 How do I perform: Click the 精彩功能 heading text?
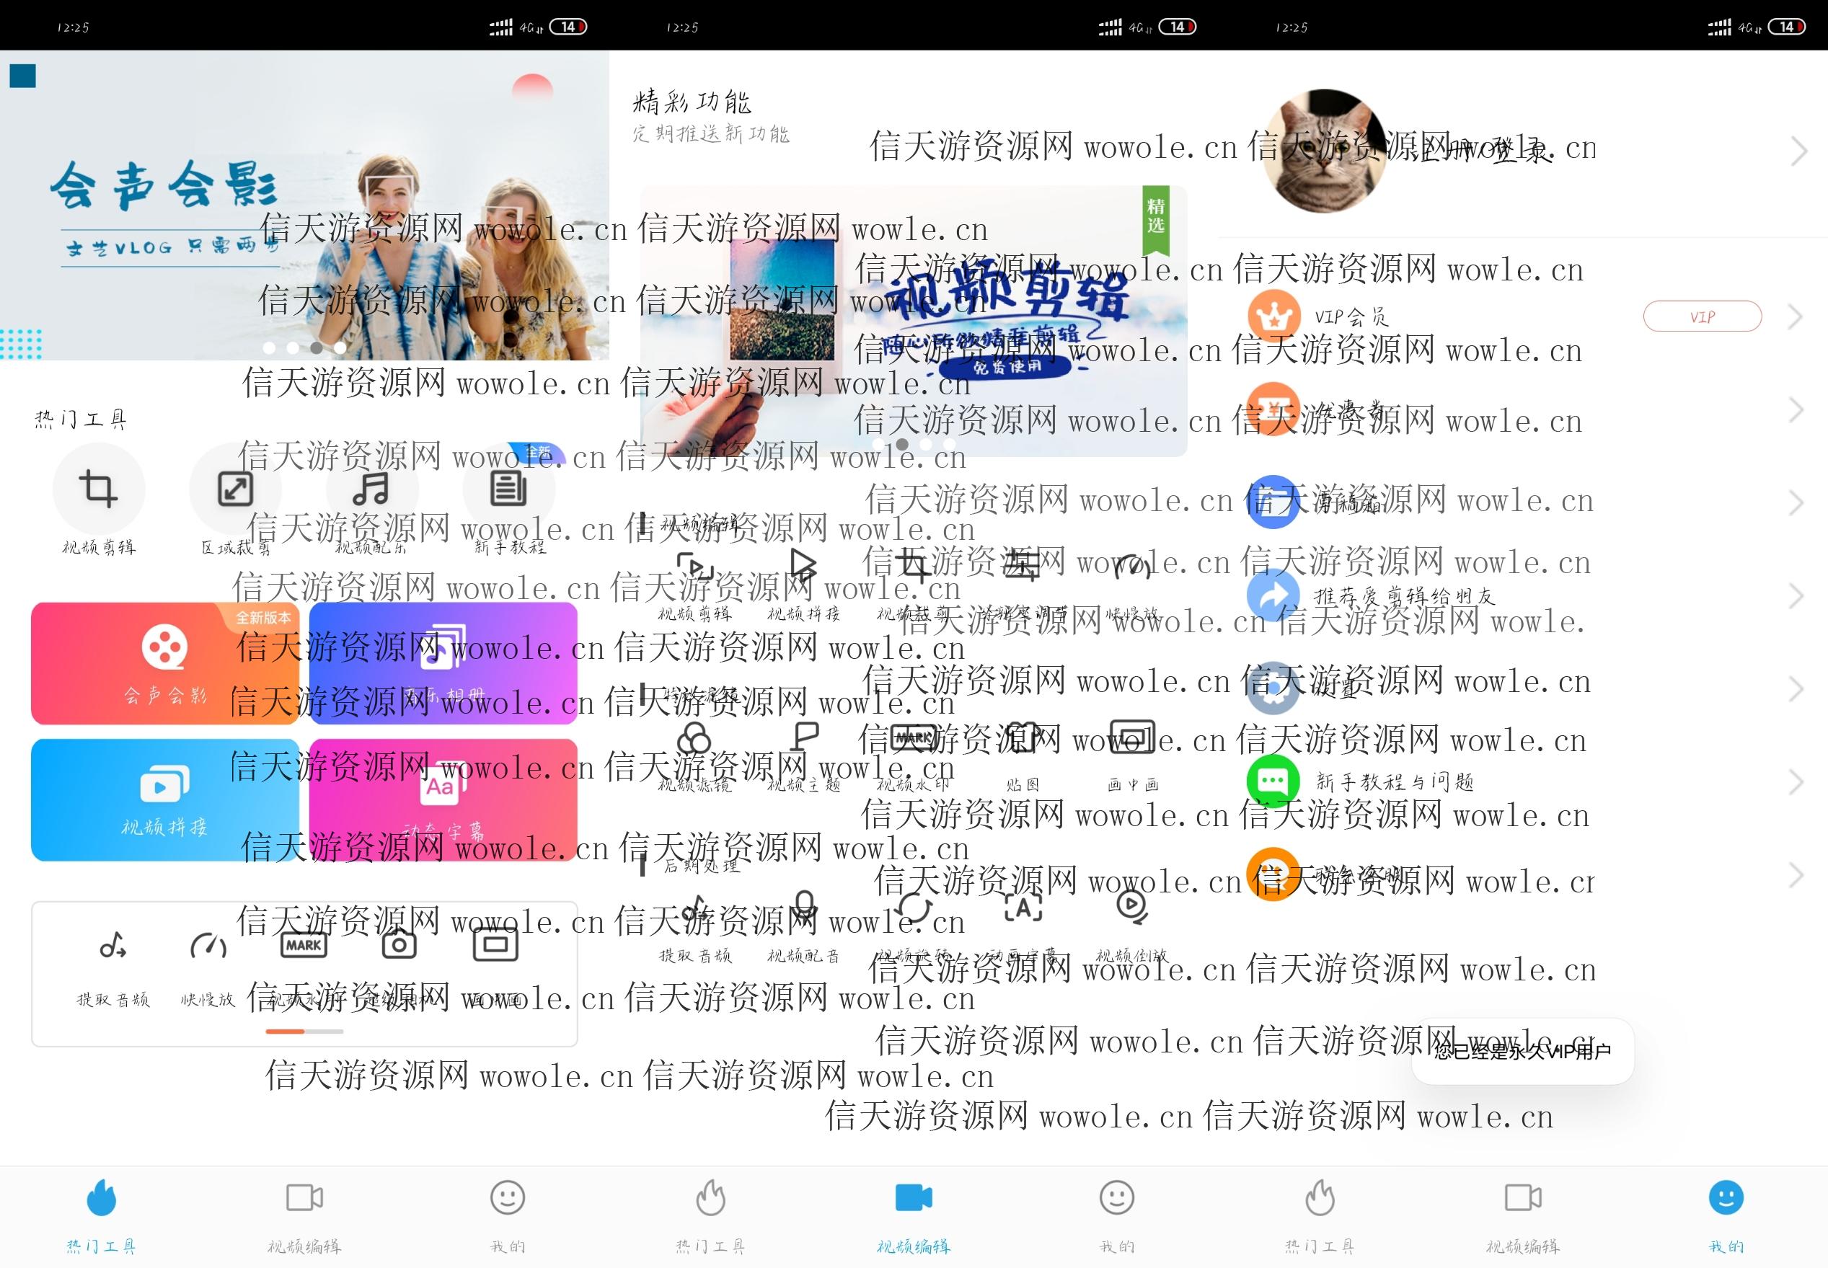(x=692, y=102)
